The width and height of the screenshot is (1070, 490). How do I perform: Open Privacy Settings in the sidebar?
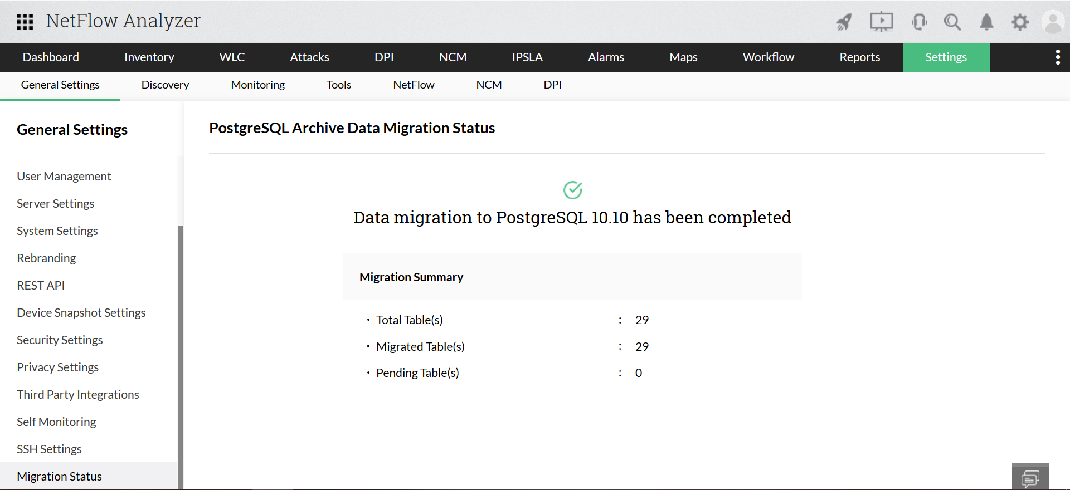[x=57, y=367]
